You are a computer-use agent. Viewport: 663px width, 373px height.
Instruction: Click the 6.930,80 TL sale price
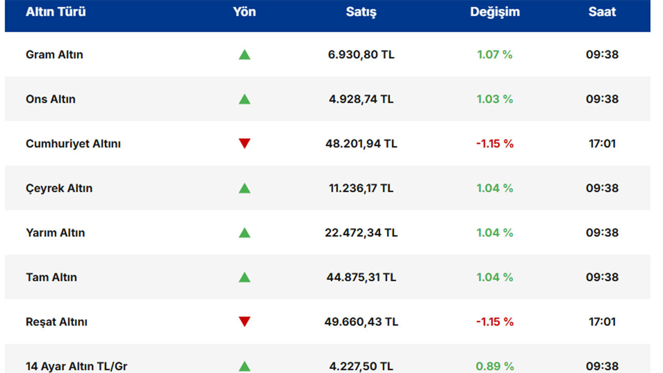tap(361, 54)
